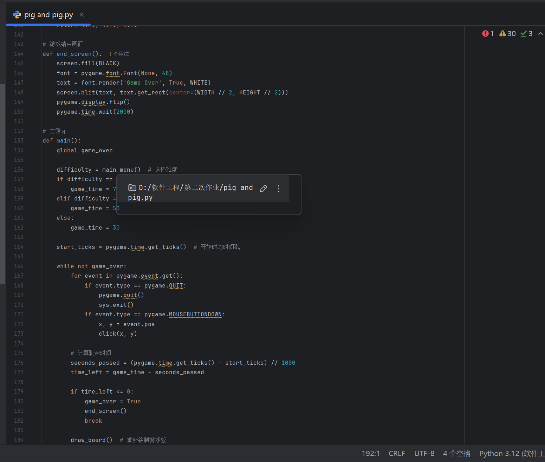The width and height of the screenshot is (545, 462).
Task: Click on 'def end_screen():' line
Action: point(72,54)
